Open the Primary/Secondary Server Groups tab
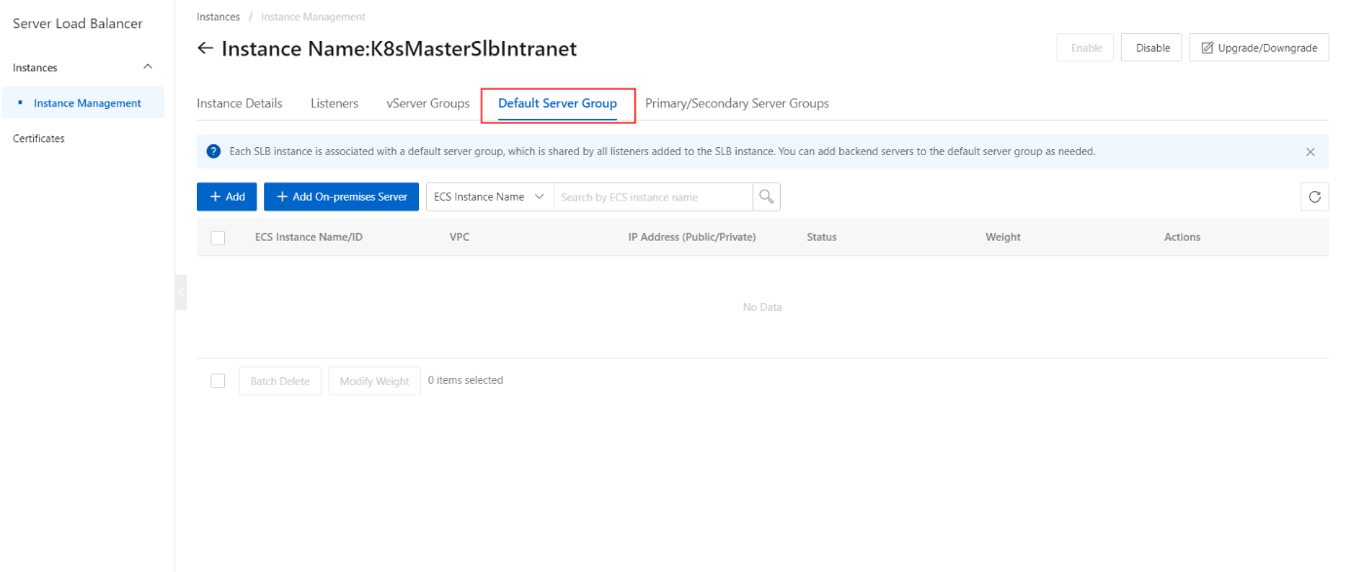 (737, 103)
